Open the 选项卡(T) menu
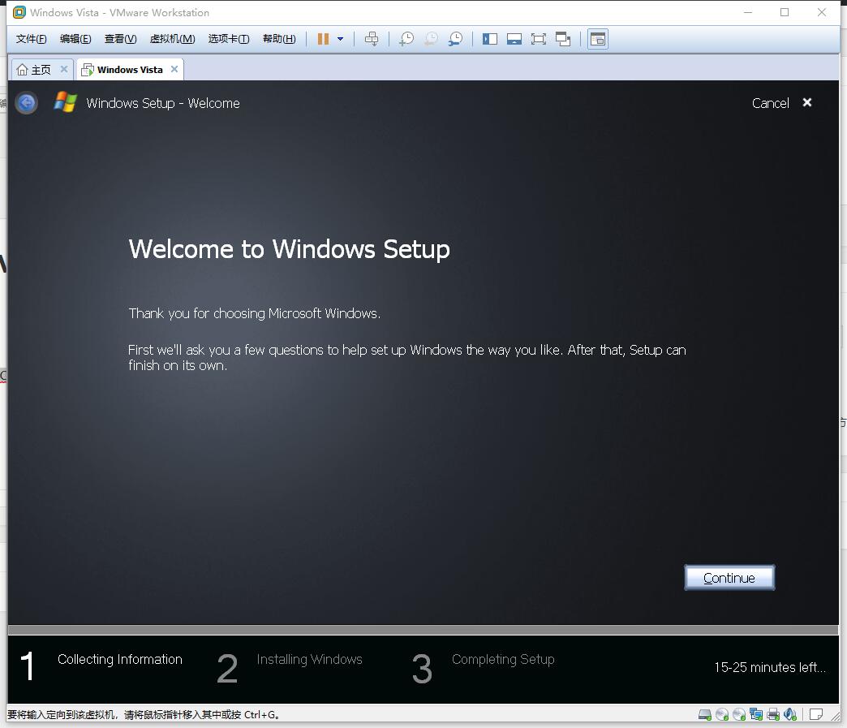The width and height of the screenshot is (847, 728). coord(229,39)
